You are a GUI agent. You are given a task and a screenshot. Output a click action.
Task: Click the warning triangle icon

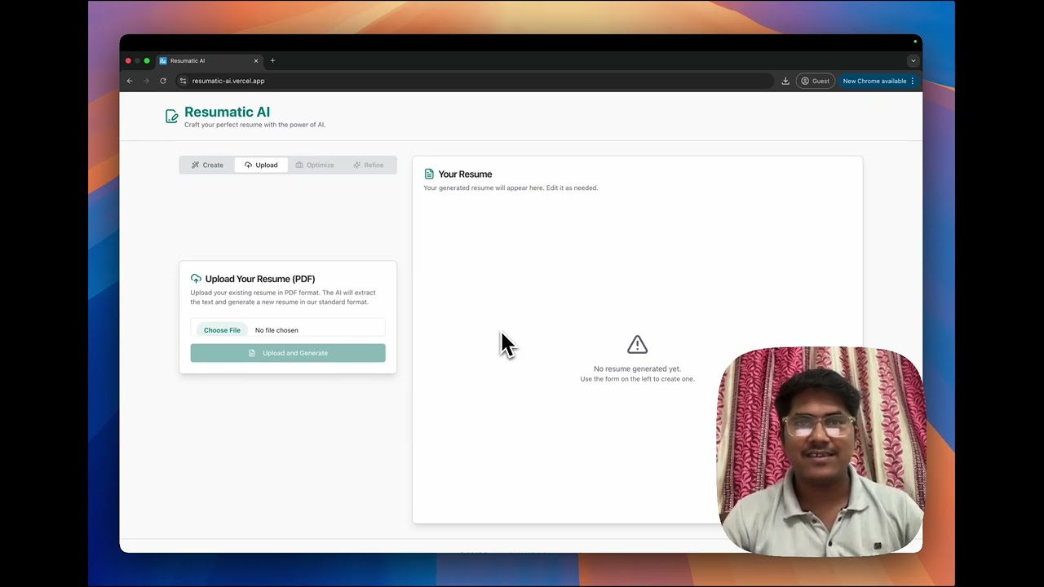[x=637, y=345]
